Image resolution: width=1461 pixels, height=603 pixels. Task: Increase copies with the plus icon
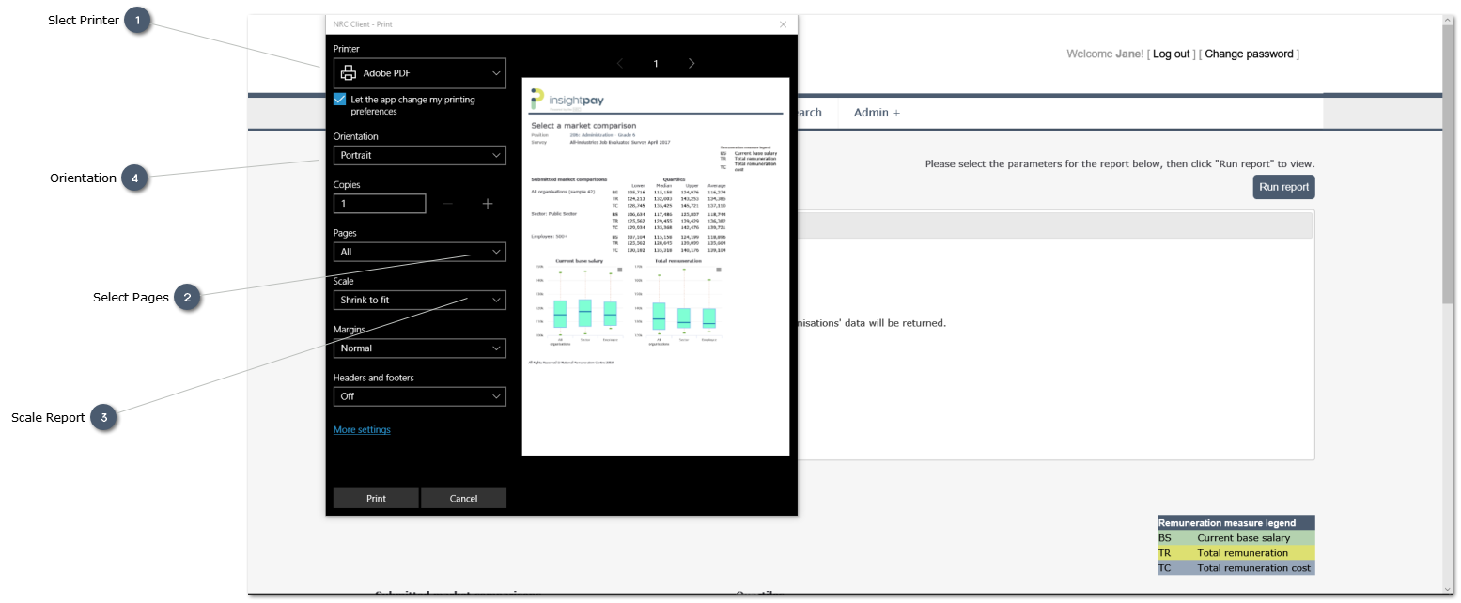pos(488,204)
